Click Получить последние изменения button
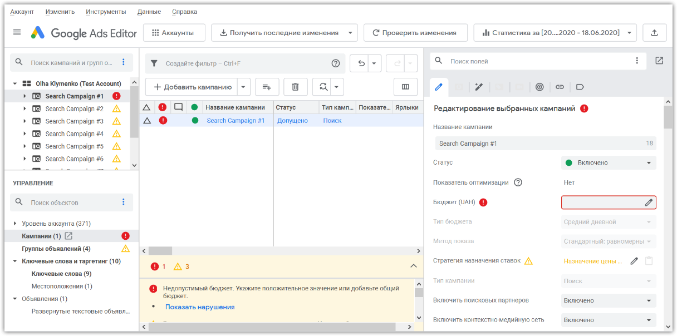 278,33
